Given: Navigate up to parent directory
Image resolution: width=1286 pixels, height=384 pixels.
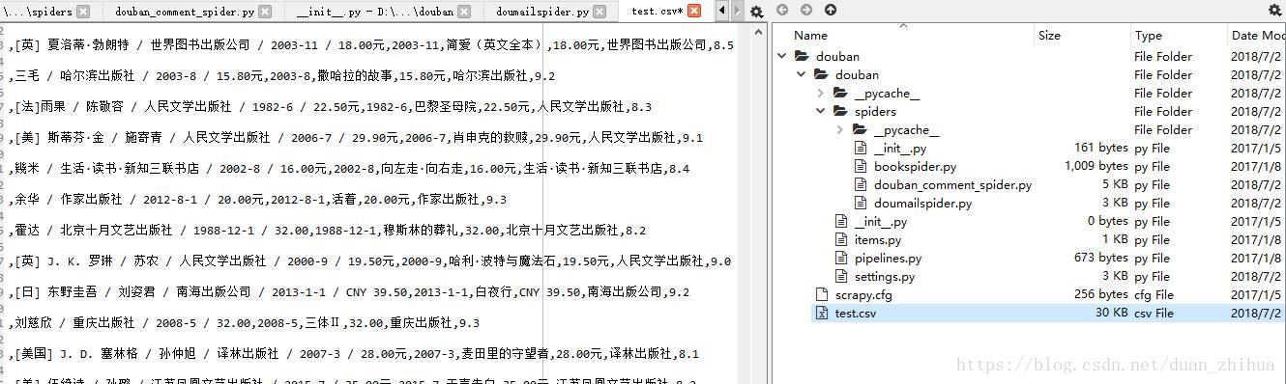Looking at the screenshot, I should point(831,11).
